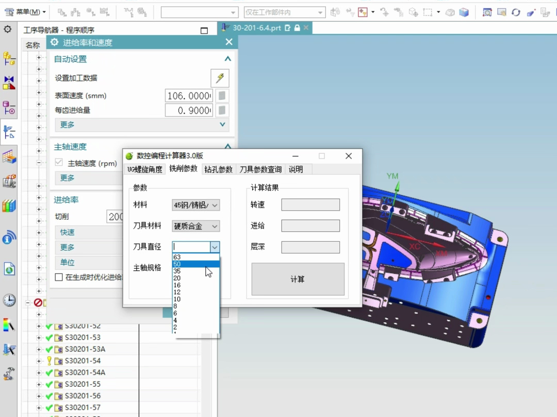Click the gear icon of 进给率和速度 dialog
Screen dimensions: 557x417
coord(54,42)
